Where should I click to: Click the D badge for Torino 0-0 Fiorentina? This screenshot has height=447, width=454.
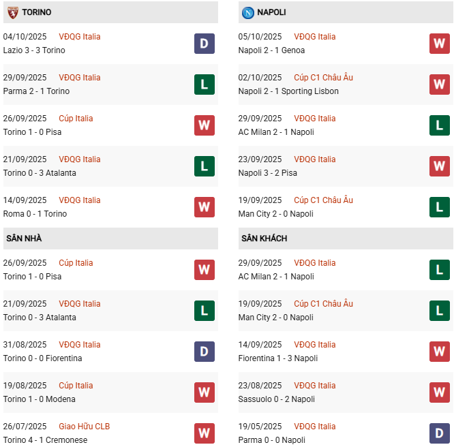204,352
